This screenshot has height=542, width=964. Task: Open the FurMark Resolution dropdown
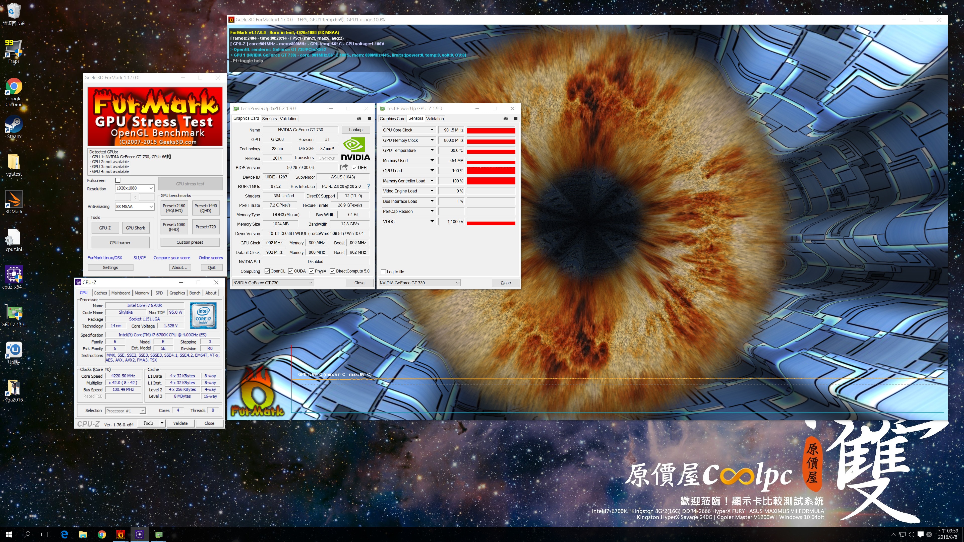(x=135, y=188)
